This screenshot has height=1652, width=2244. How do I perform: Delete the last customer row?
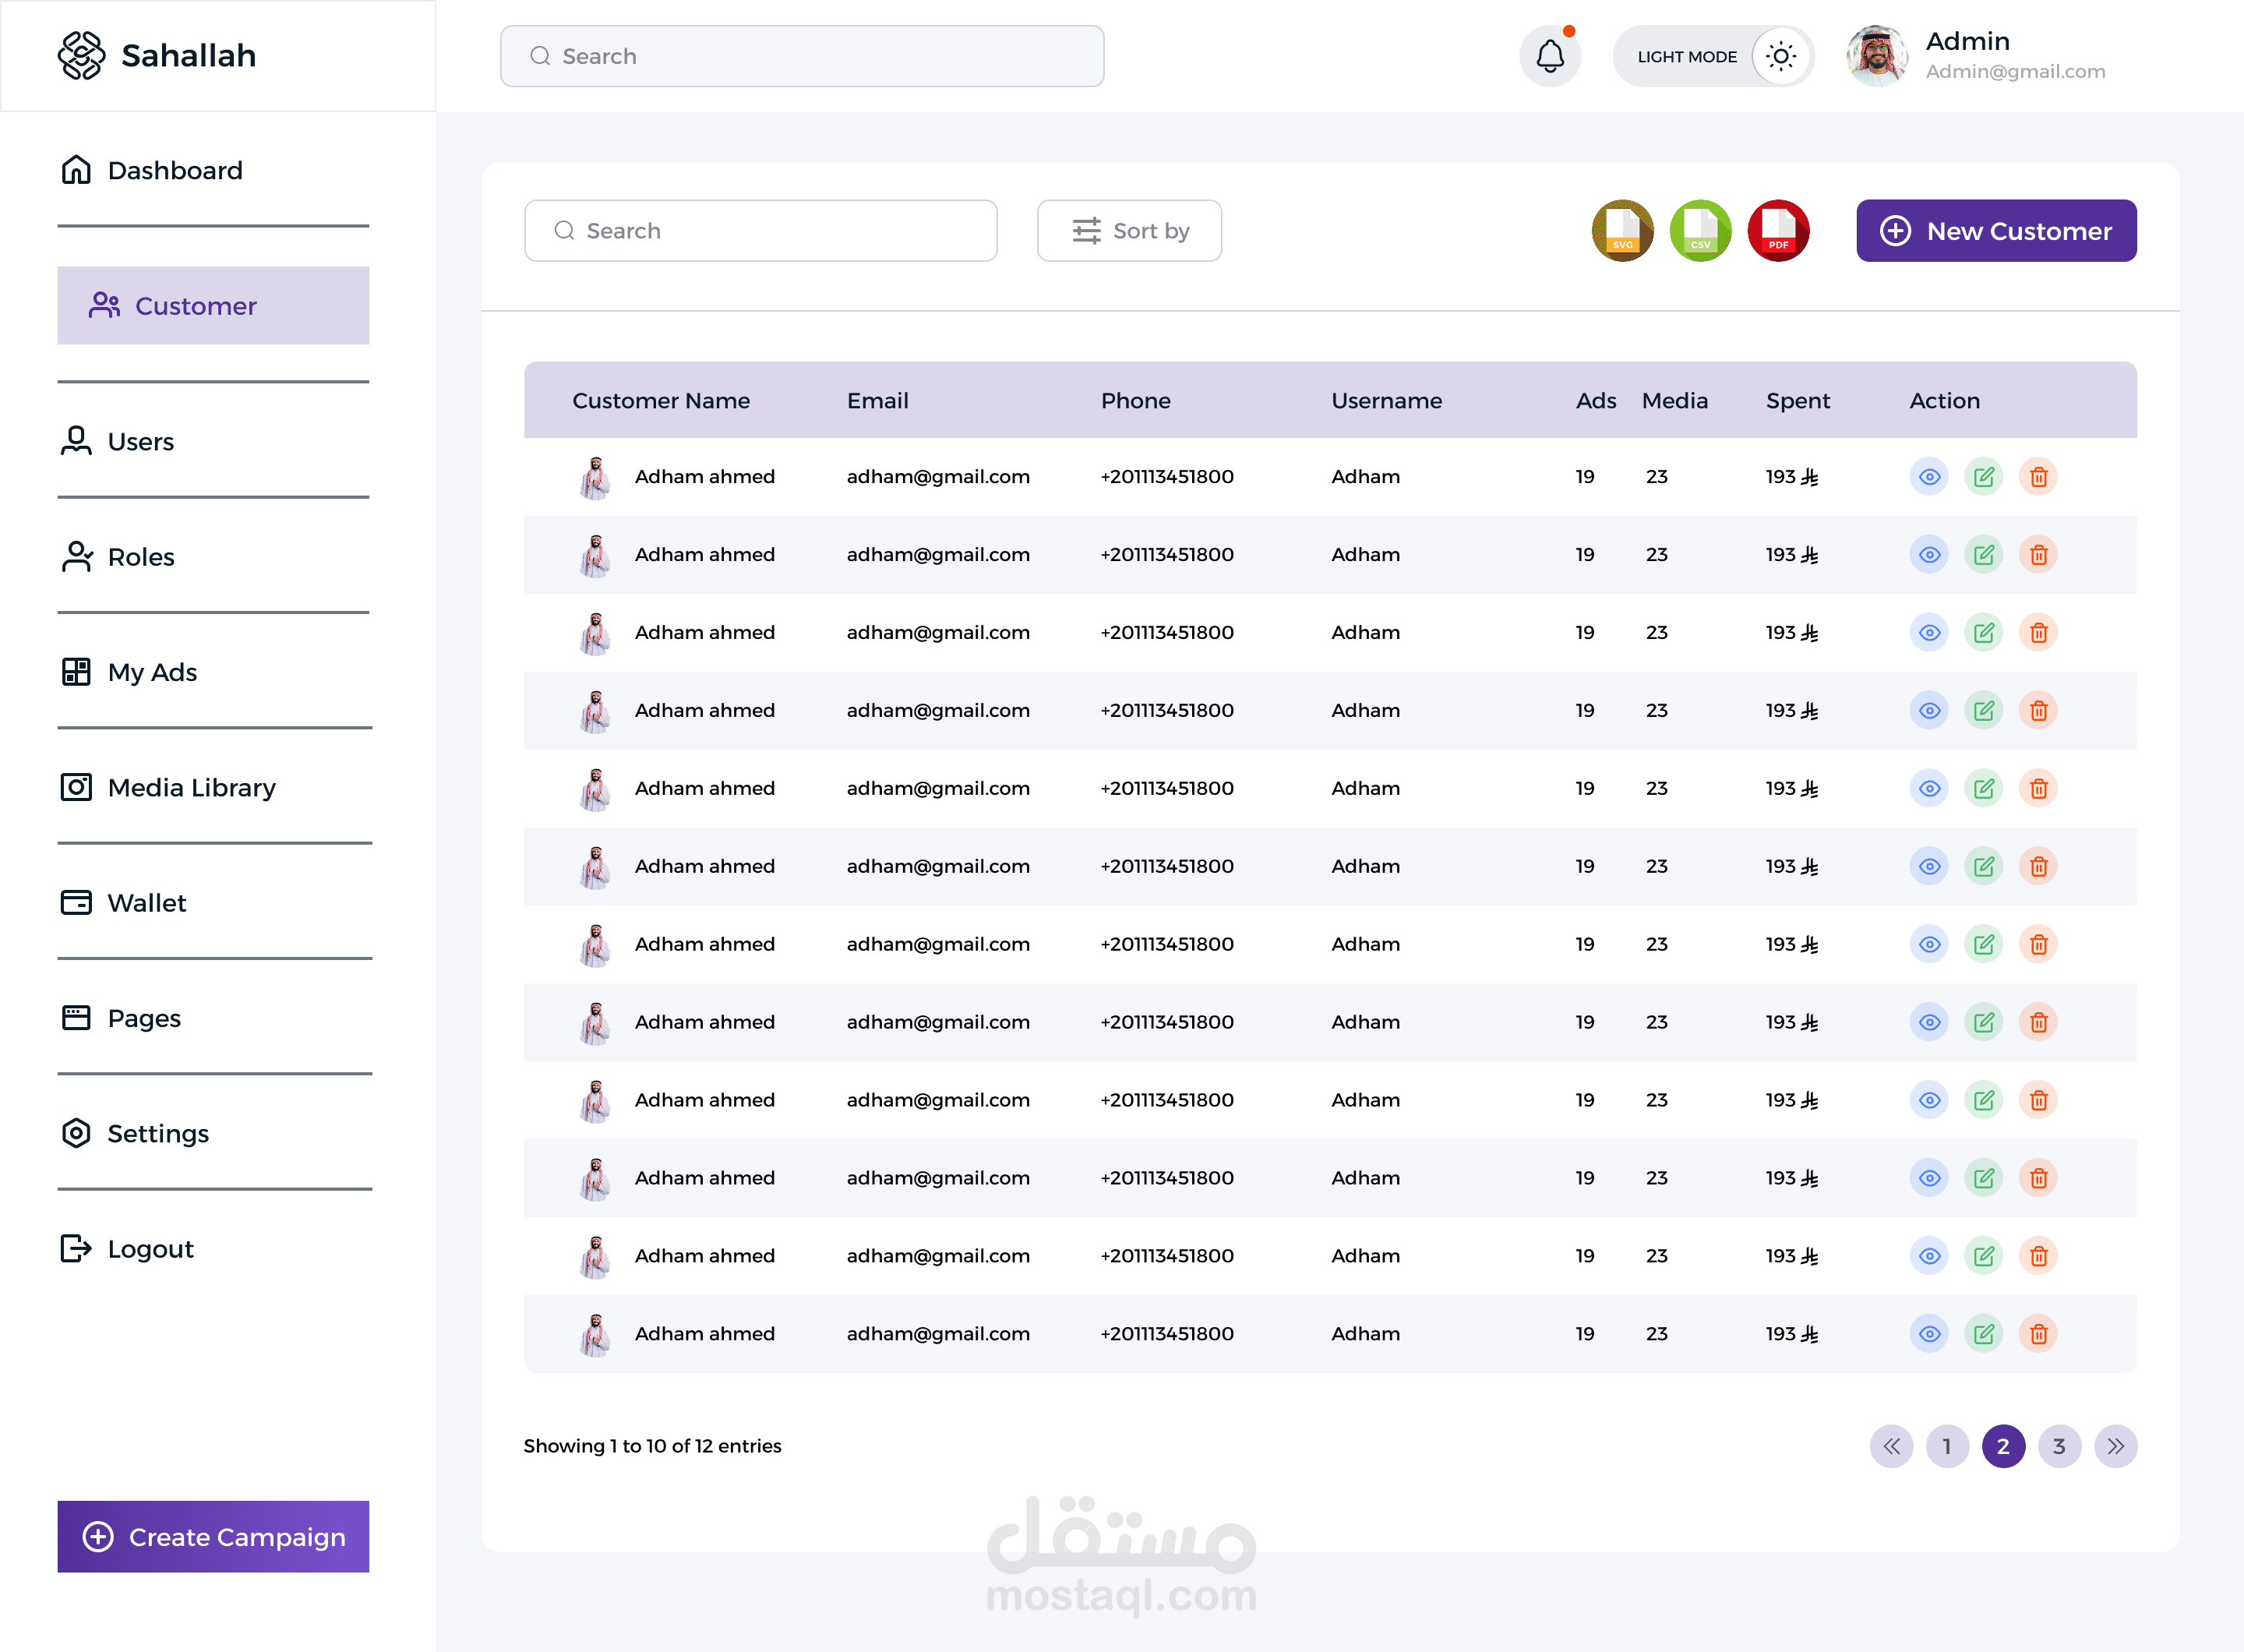(2038, 1334)
